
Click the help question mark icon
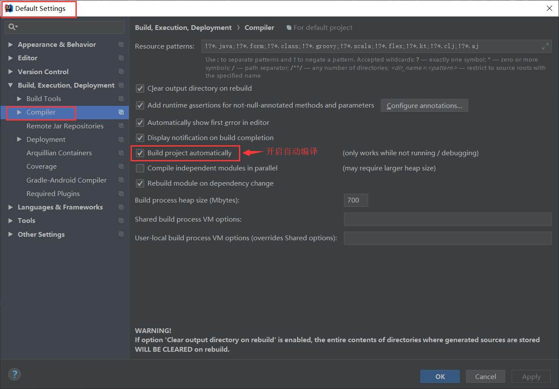(x=14, y=375)
